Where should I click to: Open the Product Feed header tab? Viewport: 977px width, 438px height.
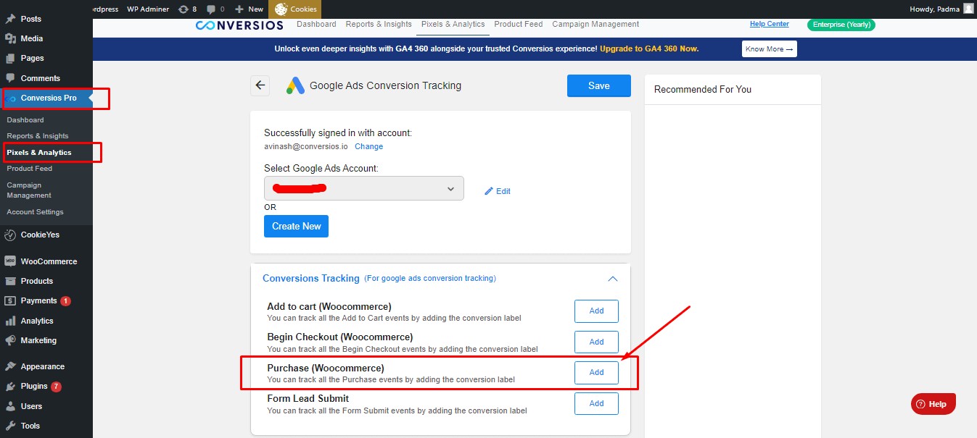click(519, 24)
